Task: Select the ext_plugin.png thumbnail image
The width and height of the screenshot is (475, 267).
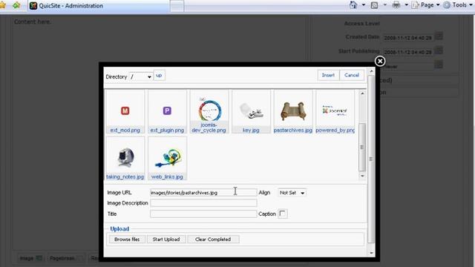Action: tap(167, 111)
